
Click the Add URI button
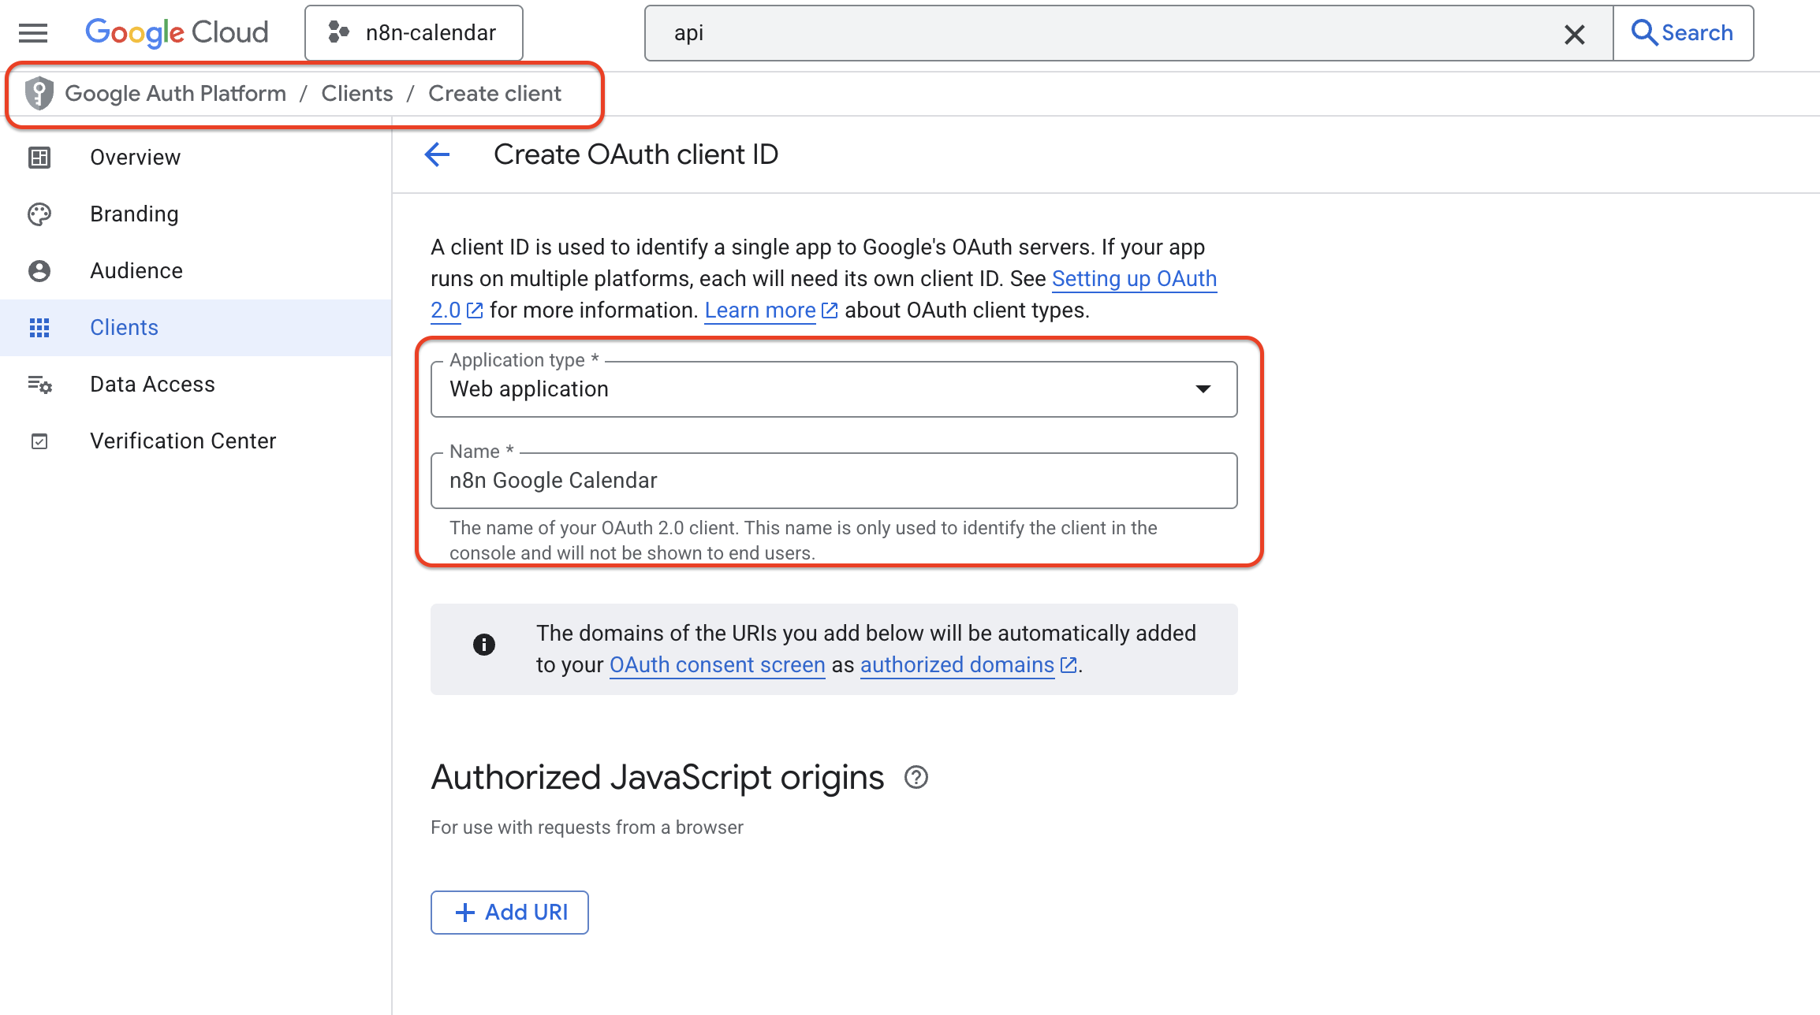tap(509, 913)
